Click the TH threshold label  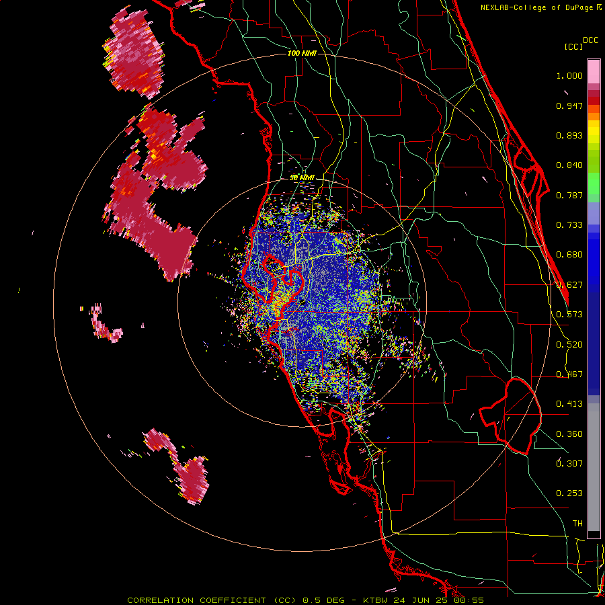coord(577,524)
